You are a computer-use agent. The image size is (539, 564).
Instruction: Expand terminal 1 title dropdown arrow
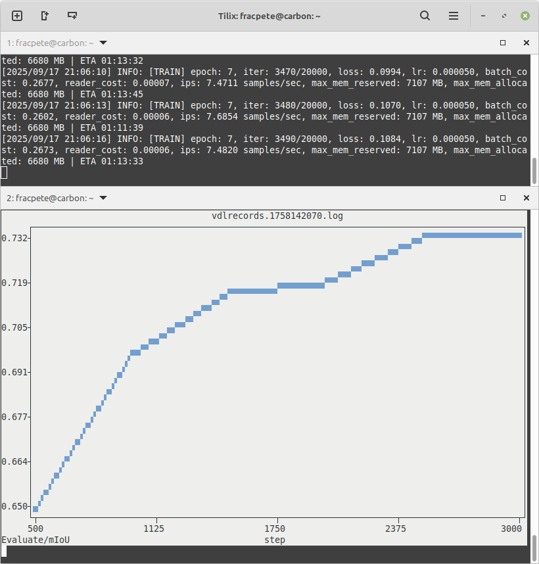103,43
